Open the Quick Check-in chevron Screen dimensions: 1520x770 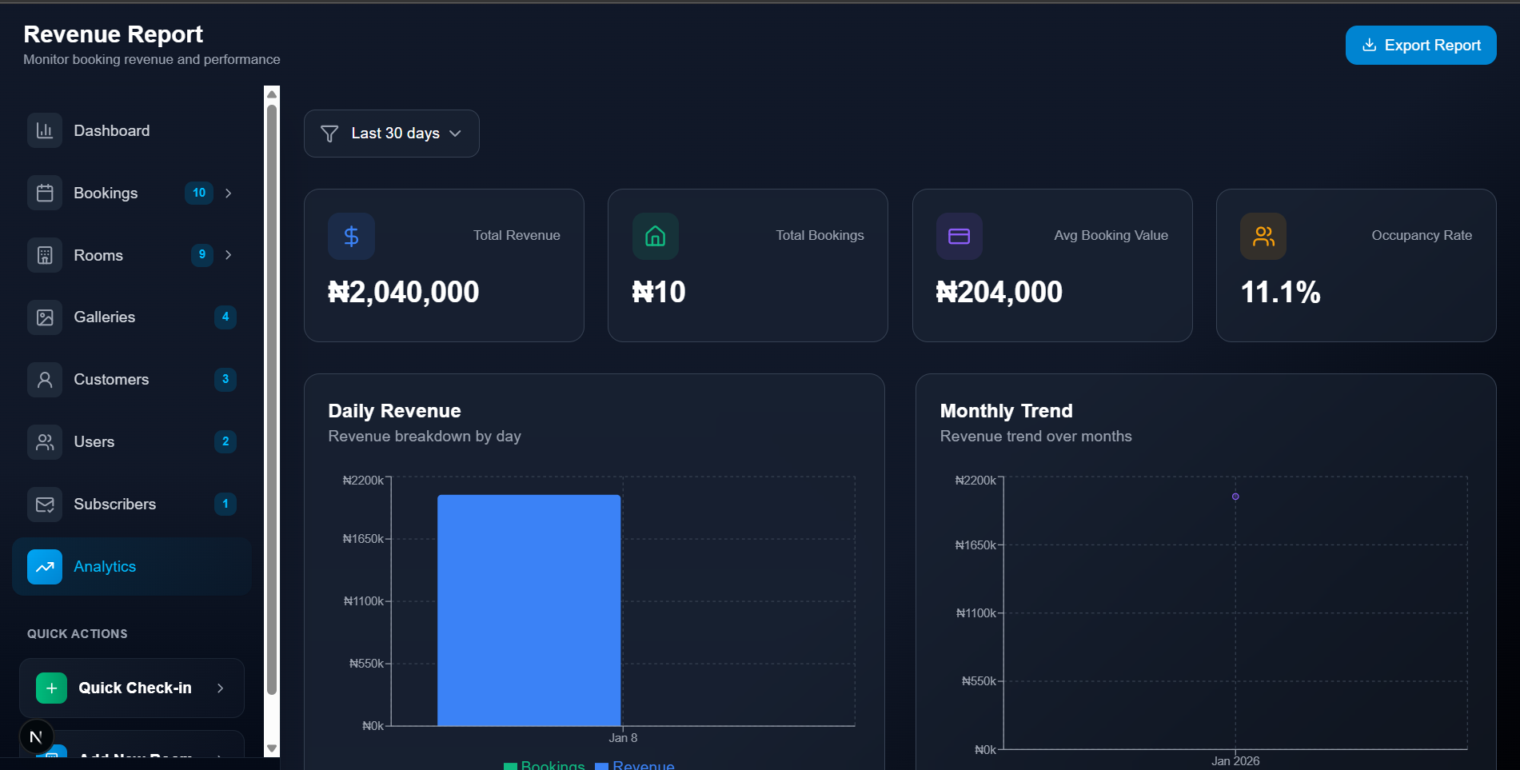pos(220,688)
